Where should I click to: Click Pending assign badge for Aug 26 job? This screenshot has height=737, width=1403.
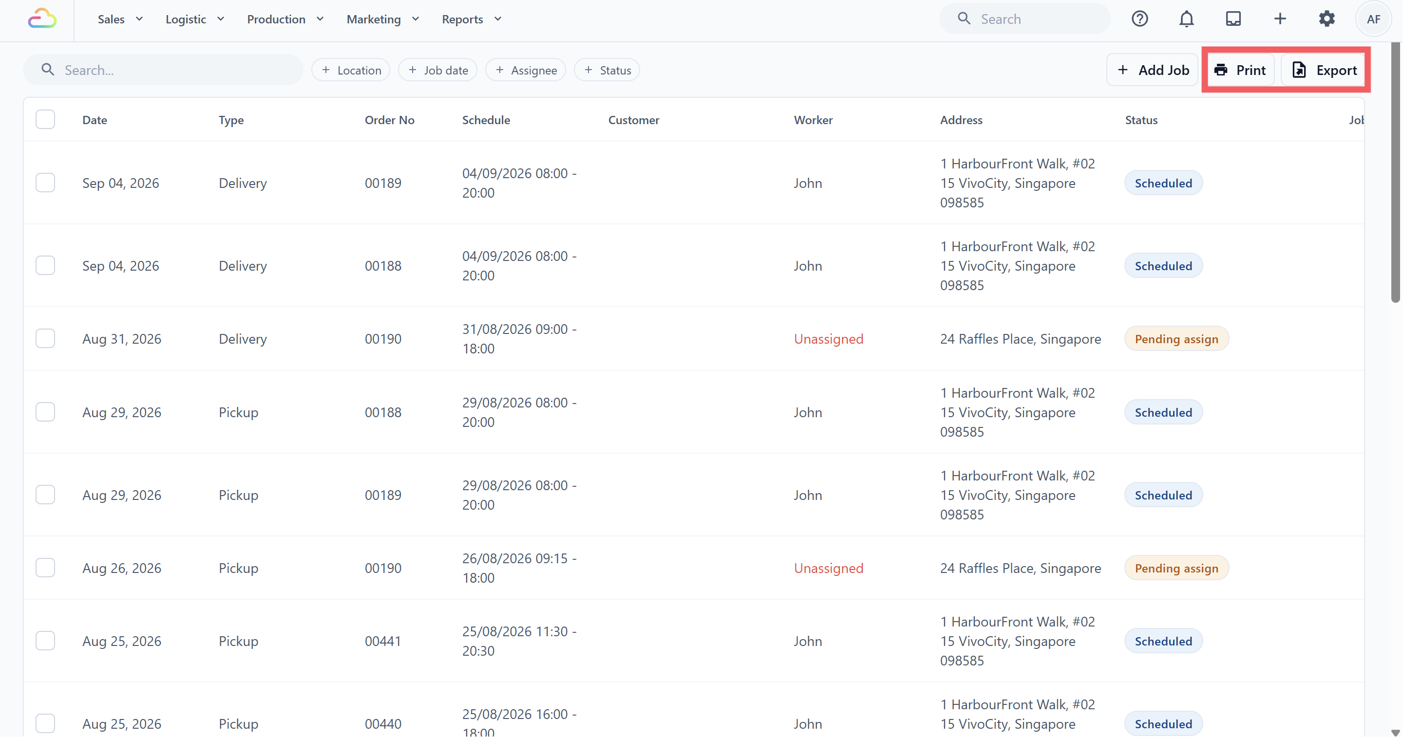1176,568
